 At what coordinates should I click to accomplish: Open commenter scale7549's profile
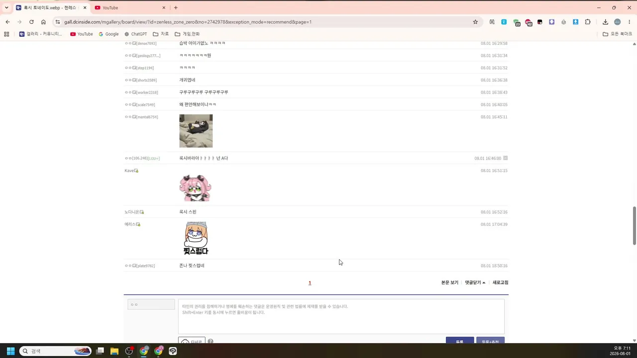[x=140, y=104]
